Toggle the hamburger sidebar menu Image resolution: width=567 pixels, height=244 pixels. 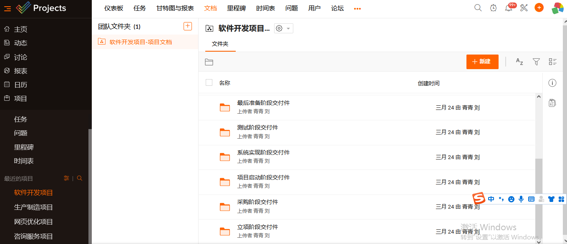tap(7, 8)
